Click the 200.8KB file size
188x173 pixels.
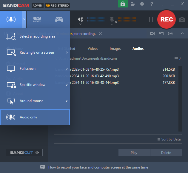(x=169, y=76)
